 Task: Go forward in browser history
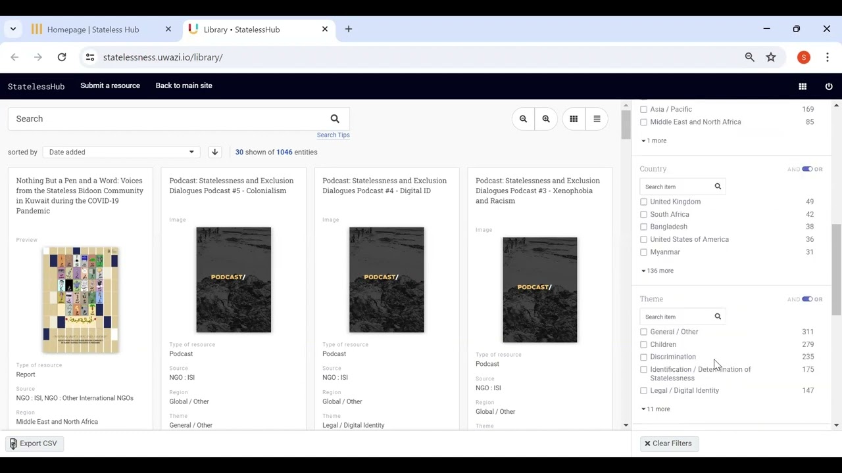[38, 57]
